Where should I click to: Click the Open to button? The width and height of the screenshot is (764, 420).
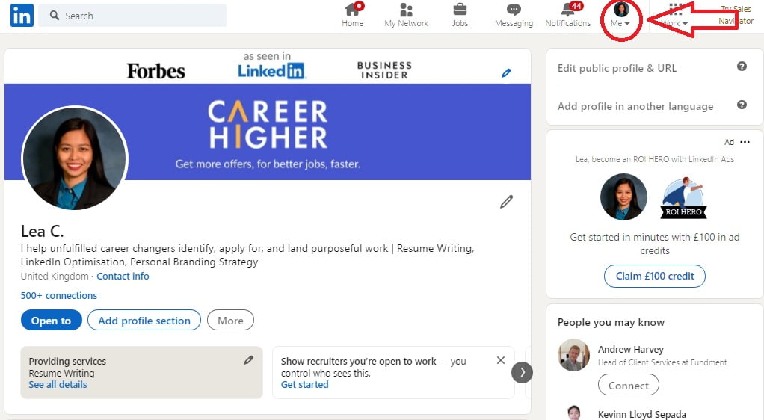(x=51, y=320)
